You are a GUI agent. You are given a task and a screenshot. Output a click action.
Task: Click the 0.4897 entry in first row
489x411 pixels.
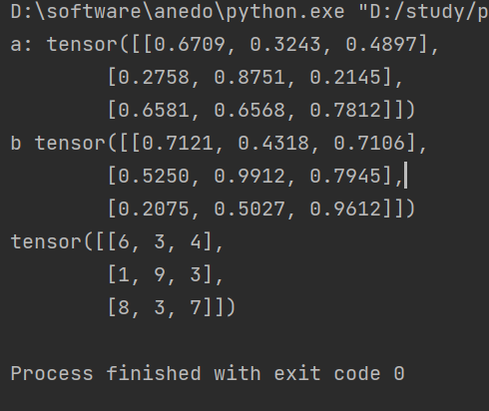(x=381, y=45)
